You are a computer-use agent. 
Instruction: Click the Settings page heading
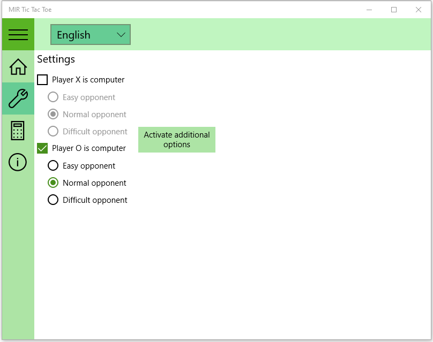55,59
